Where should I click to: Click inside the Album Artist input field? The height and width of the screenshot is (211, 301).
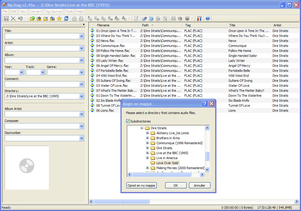pos(42,114)
